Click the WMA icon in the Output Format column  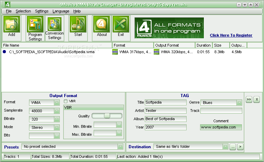click(x=157, y=52)
